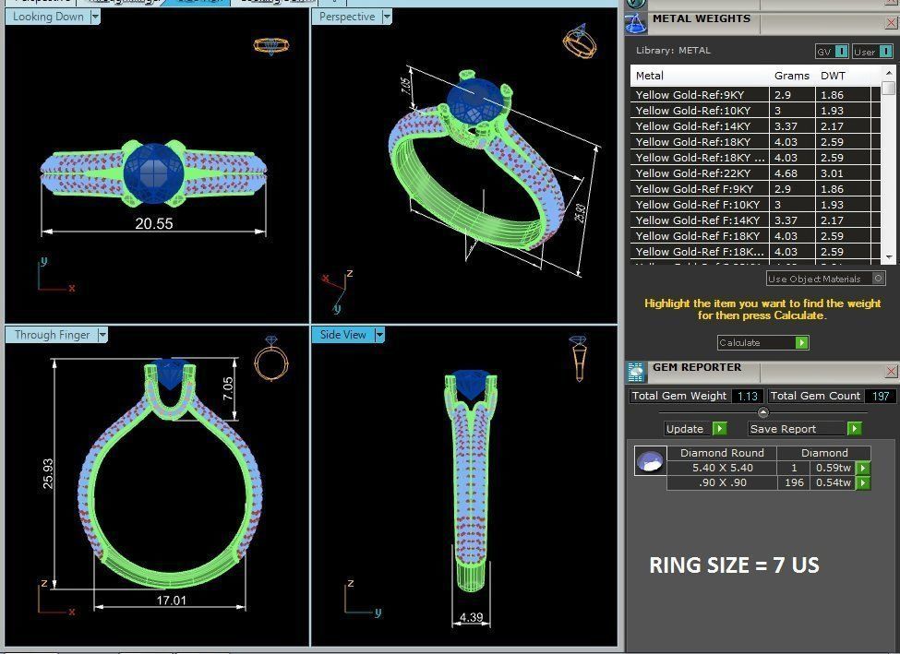Select the Side View viewport title
This screenshot has height=654, width=900.
pyautogui.click(x=343, y=335)
